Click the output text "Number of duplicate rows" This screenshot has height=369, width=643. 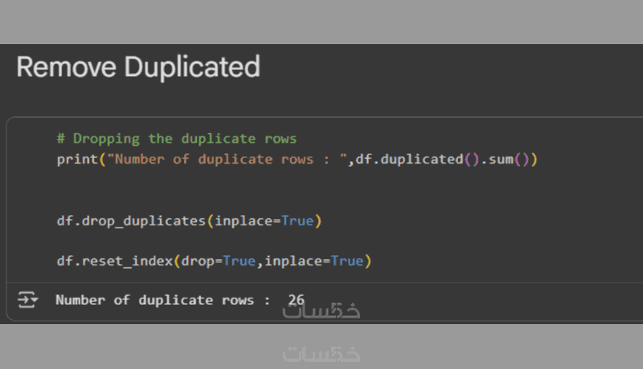tap(158, 300)
